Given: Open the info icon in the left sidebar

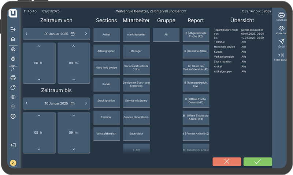Looking at the screenshot, I should [x=13, y=116].
